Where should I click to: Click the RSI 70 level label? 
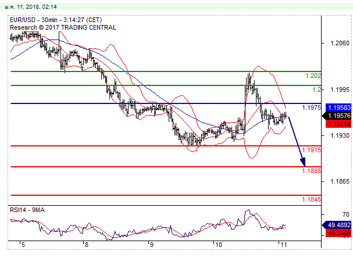coord(346,214)
